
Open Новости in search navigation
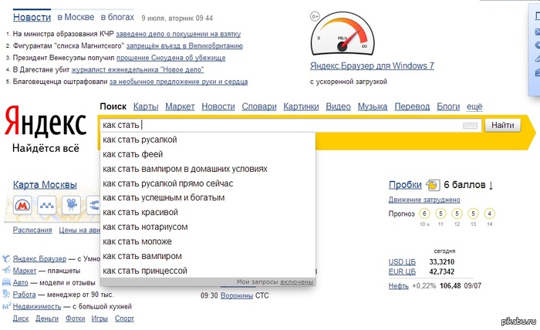click(x=218, y=106)
